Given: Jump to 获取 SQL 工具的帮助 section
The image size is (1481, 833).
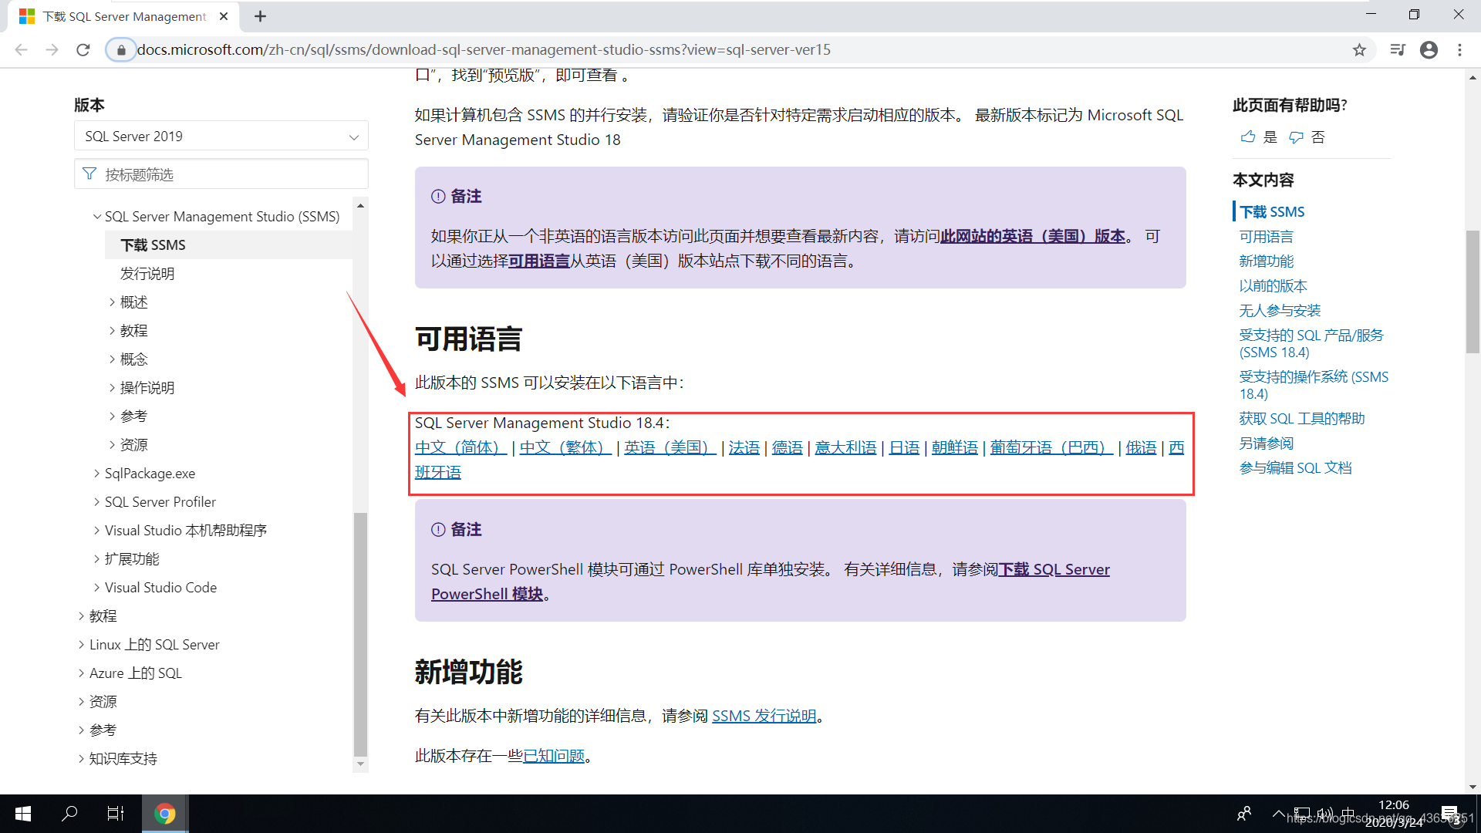Looking at the screenshot, I should coord(1302,419).
